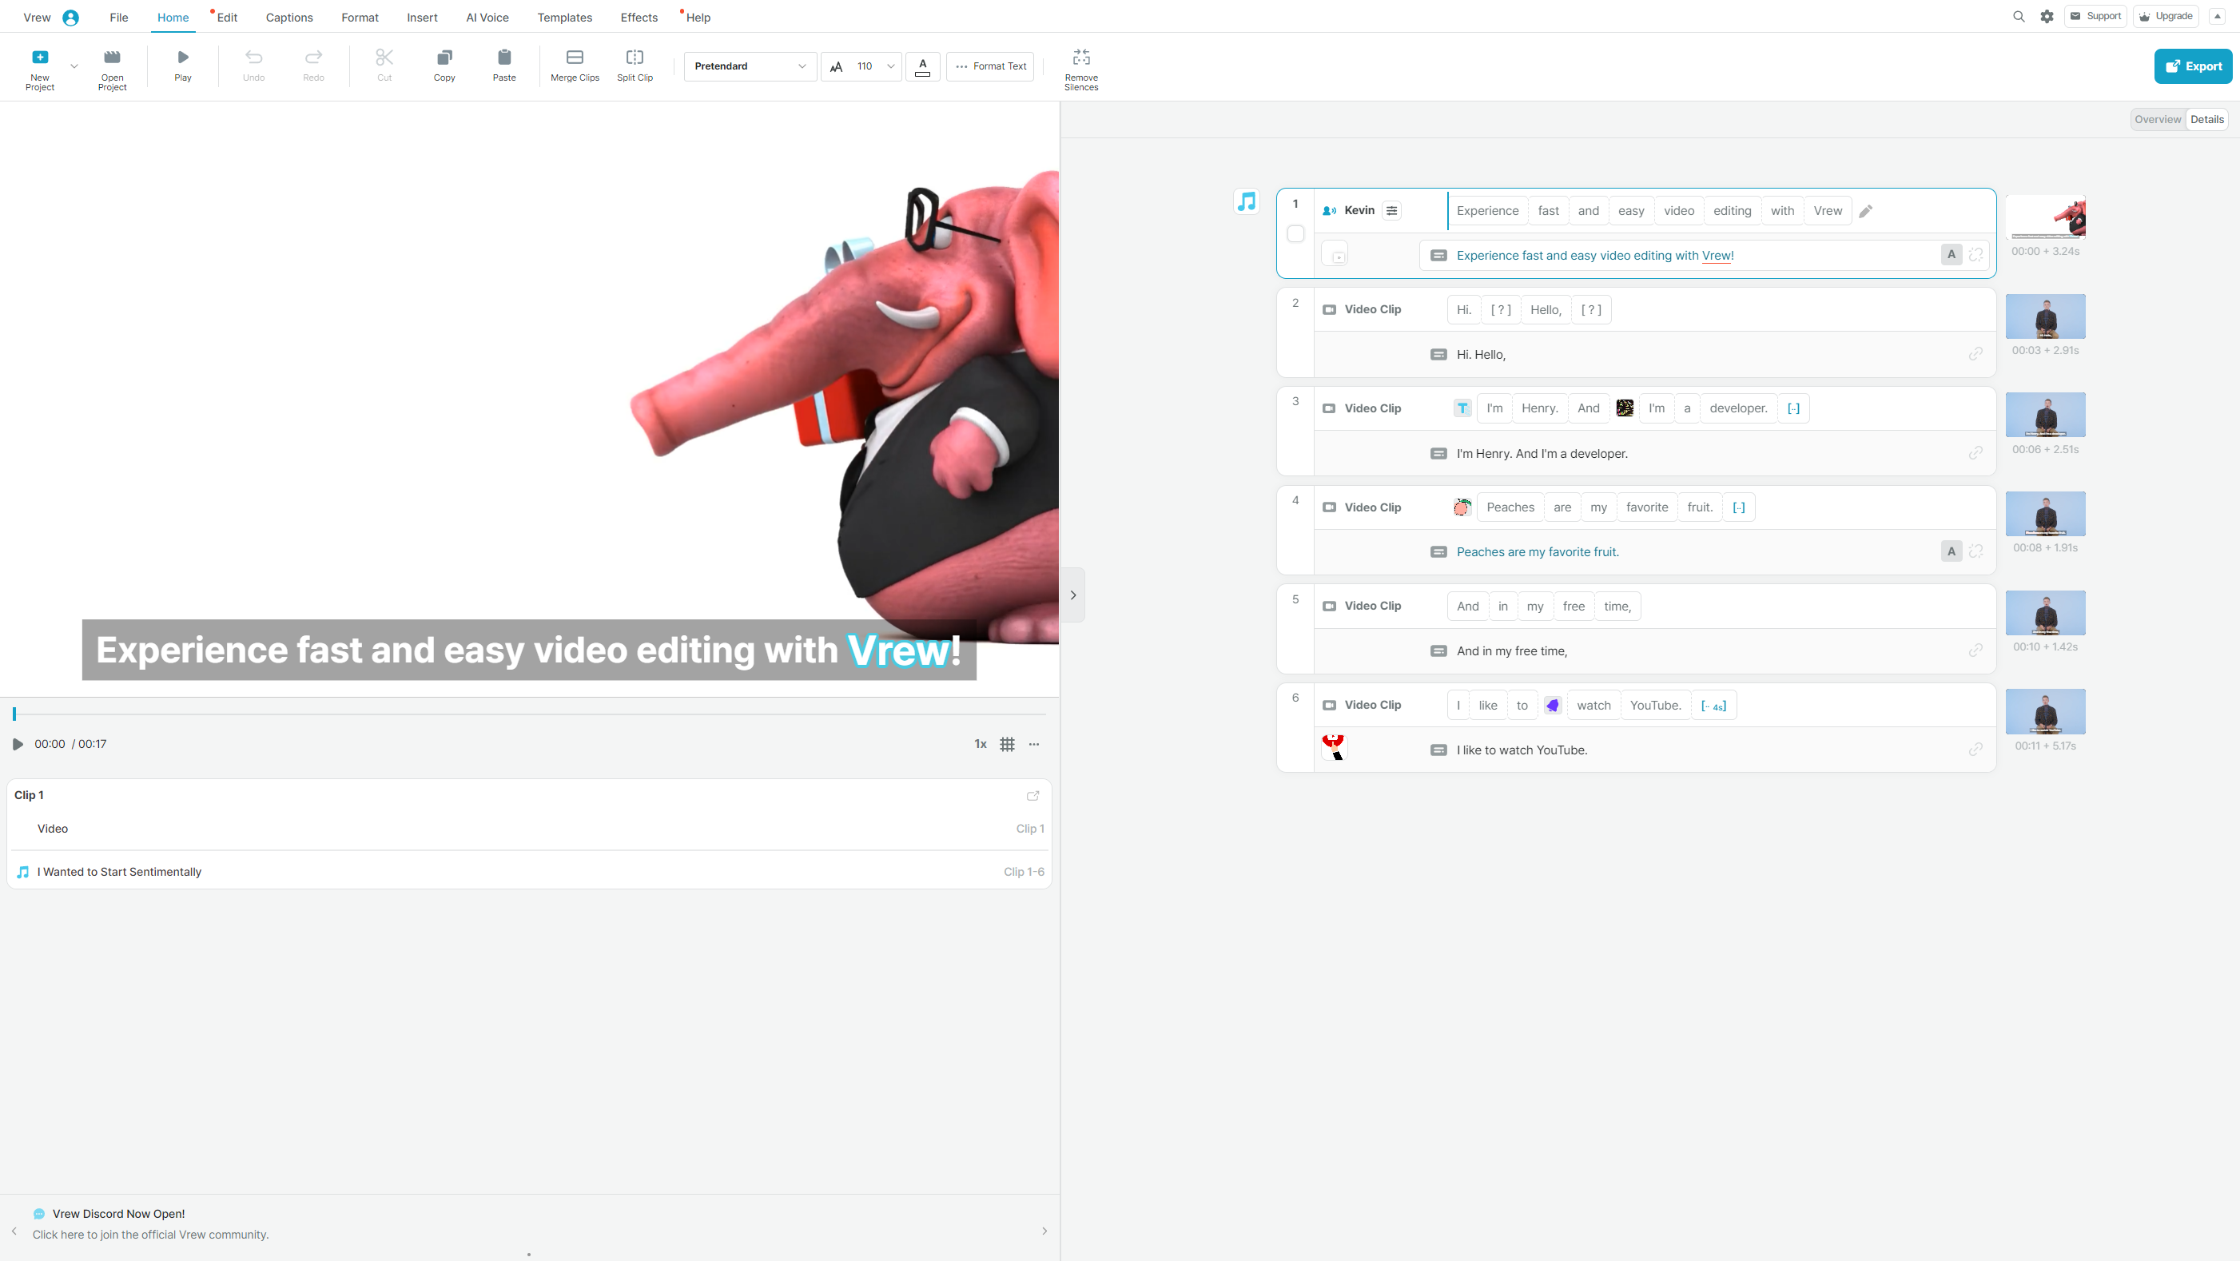
Task: Click the Split Clip toolbar icon
Action: [635, 58]
